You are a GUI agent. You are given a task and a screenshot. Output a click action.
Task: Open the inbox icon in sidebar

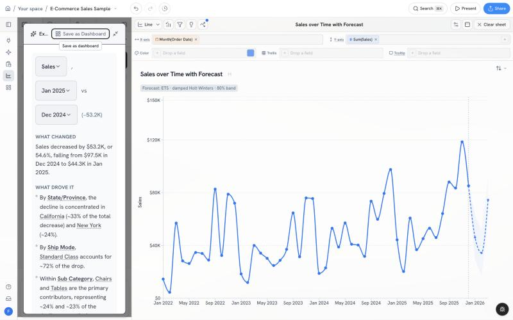(8, 298)
